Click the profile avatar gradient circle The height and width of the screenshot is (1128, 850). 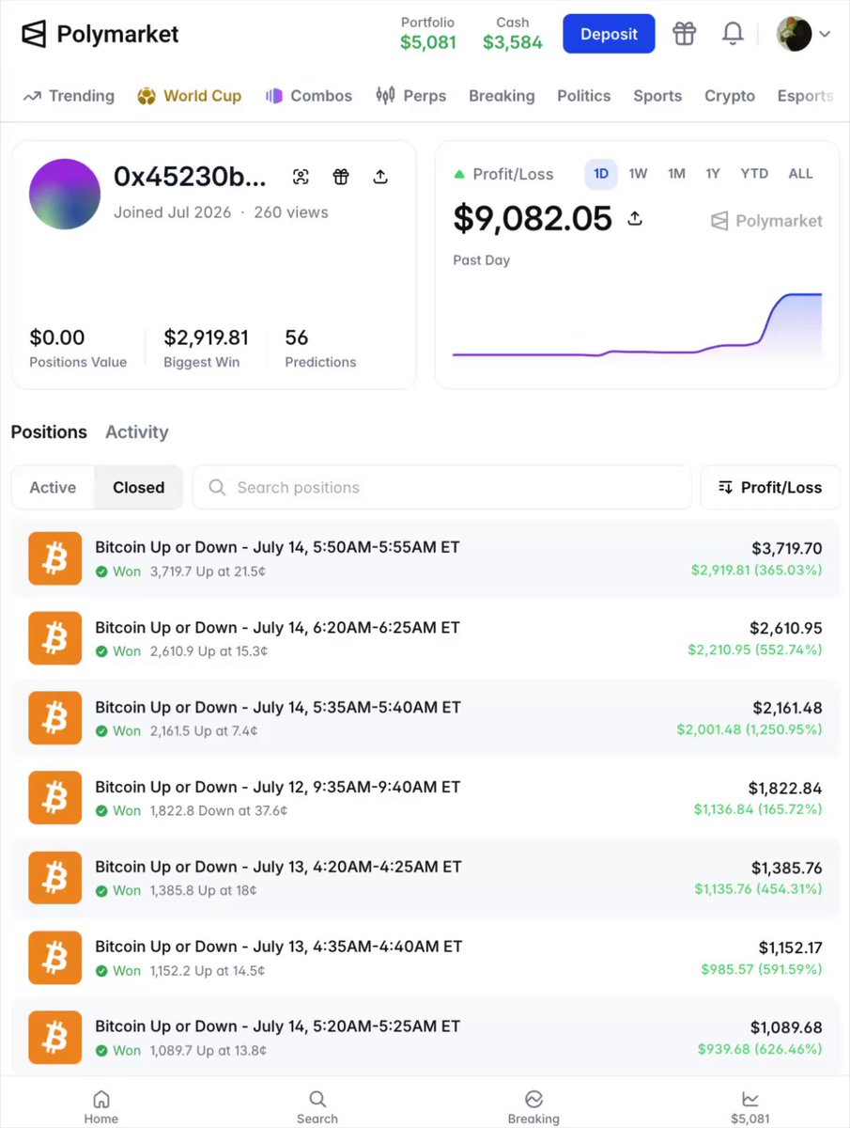point(65,195)
